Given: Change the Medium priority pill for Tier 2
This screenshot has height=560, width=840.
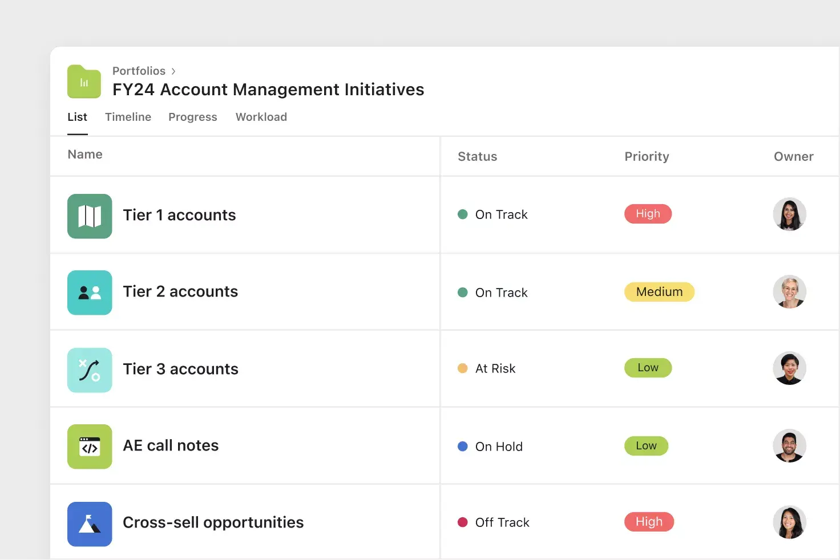Looking at the screenshot, I should pos(659,292).
